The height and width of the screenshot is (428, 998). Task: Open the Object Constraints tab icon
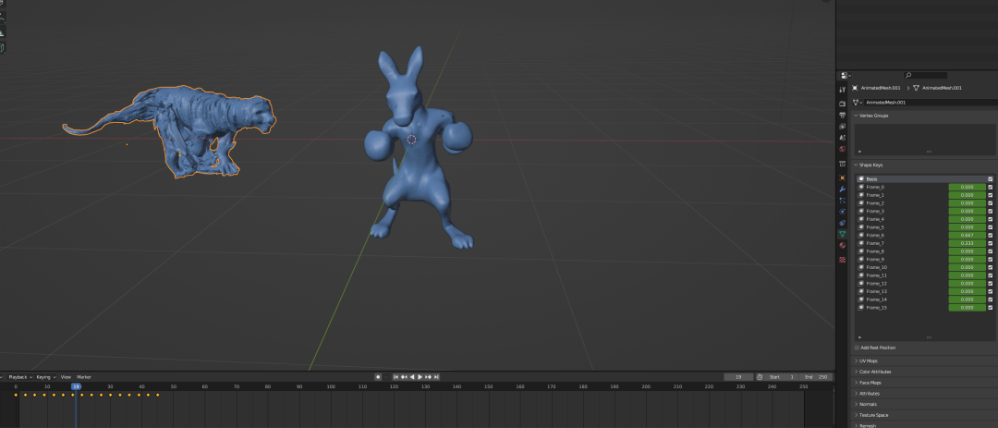[843, 223]
